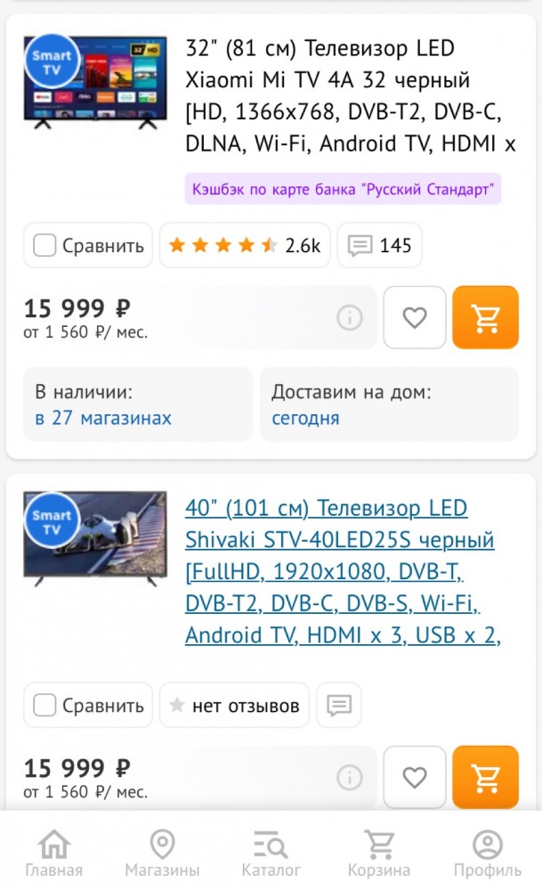Open Корзина tab in bottom bar
Image resolution: width=542 pixels, height=891 pixels.
point(379,853)
